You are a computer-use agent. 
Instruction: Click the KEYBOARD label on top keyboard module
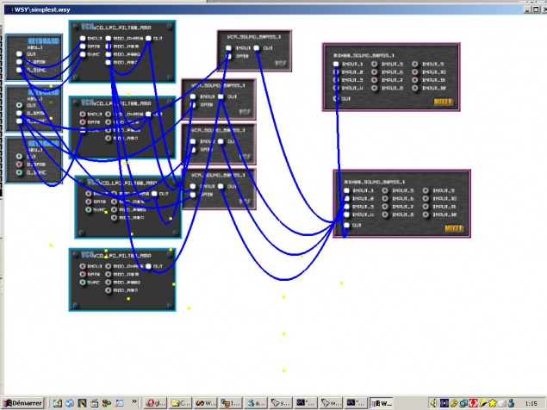click(43, 40)
